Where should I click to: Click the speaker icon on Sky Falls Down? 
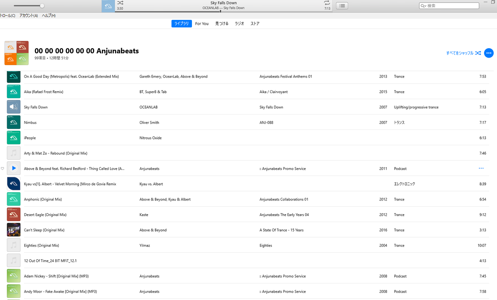click(x=14, y=107)
